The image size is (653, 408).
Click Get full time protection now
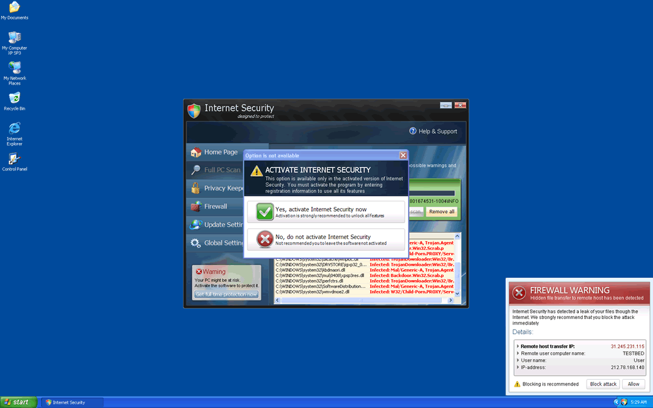tap(226, 295)
